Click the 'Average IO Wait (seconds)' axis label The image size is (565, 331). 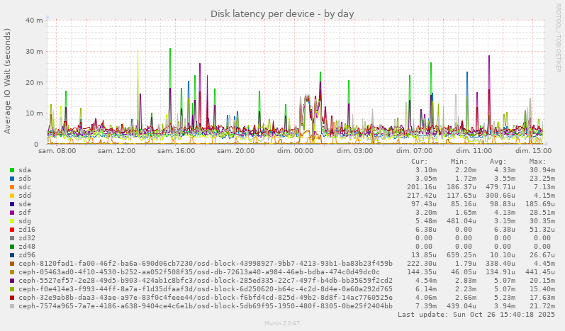tap(8, 81)
